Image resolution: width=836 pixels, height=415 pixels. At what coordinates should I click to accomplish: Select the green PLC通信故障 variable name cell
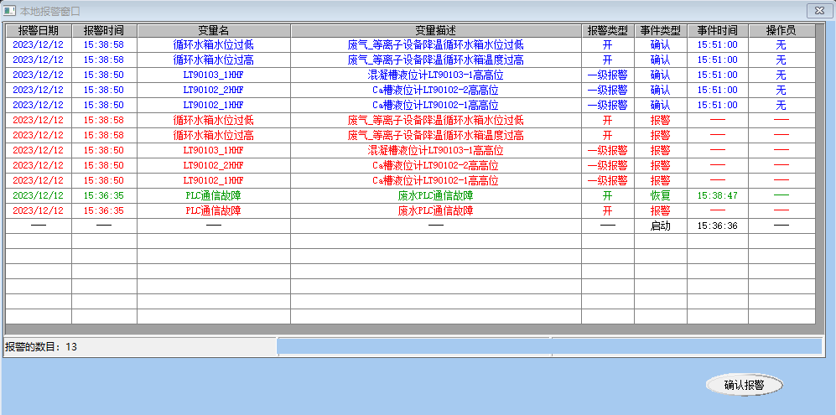[213, 195]
